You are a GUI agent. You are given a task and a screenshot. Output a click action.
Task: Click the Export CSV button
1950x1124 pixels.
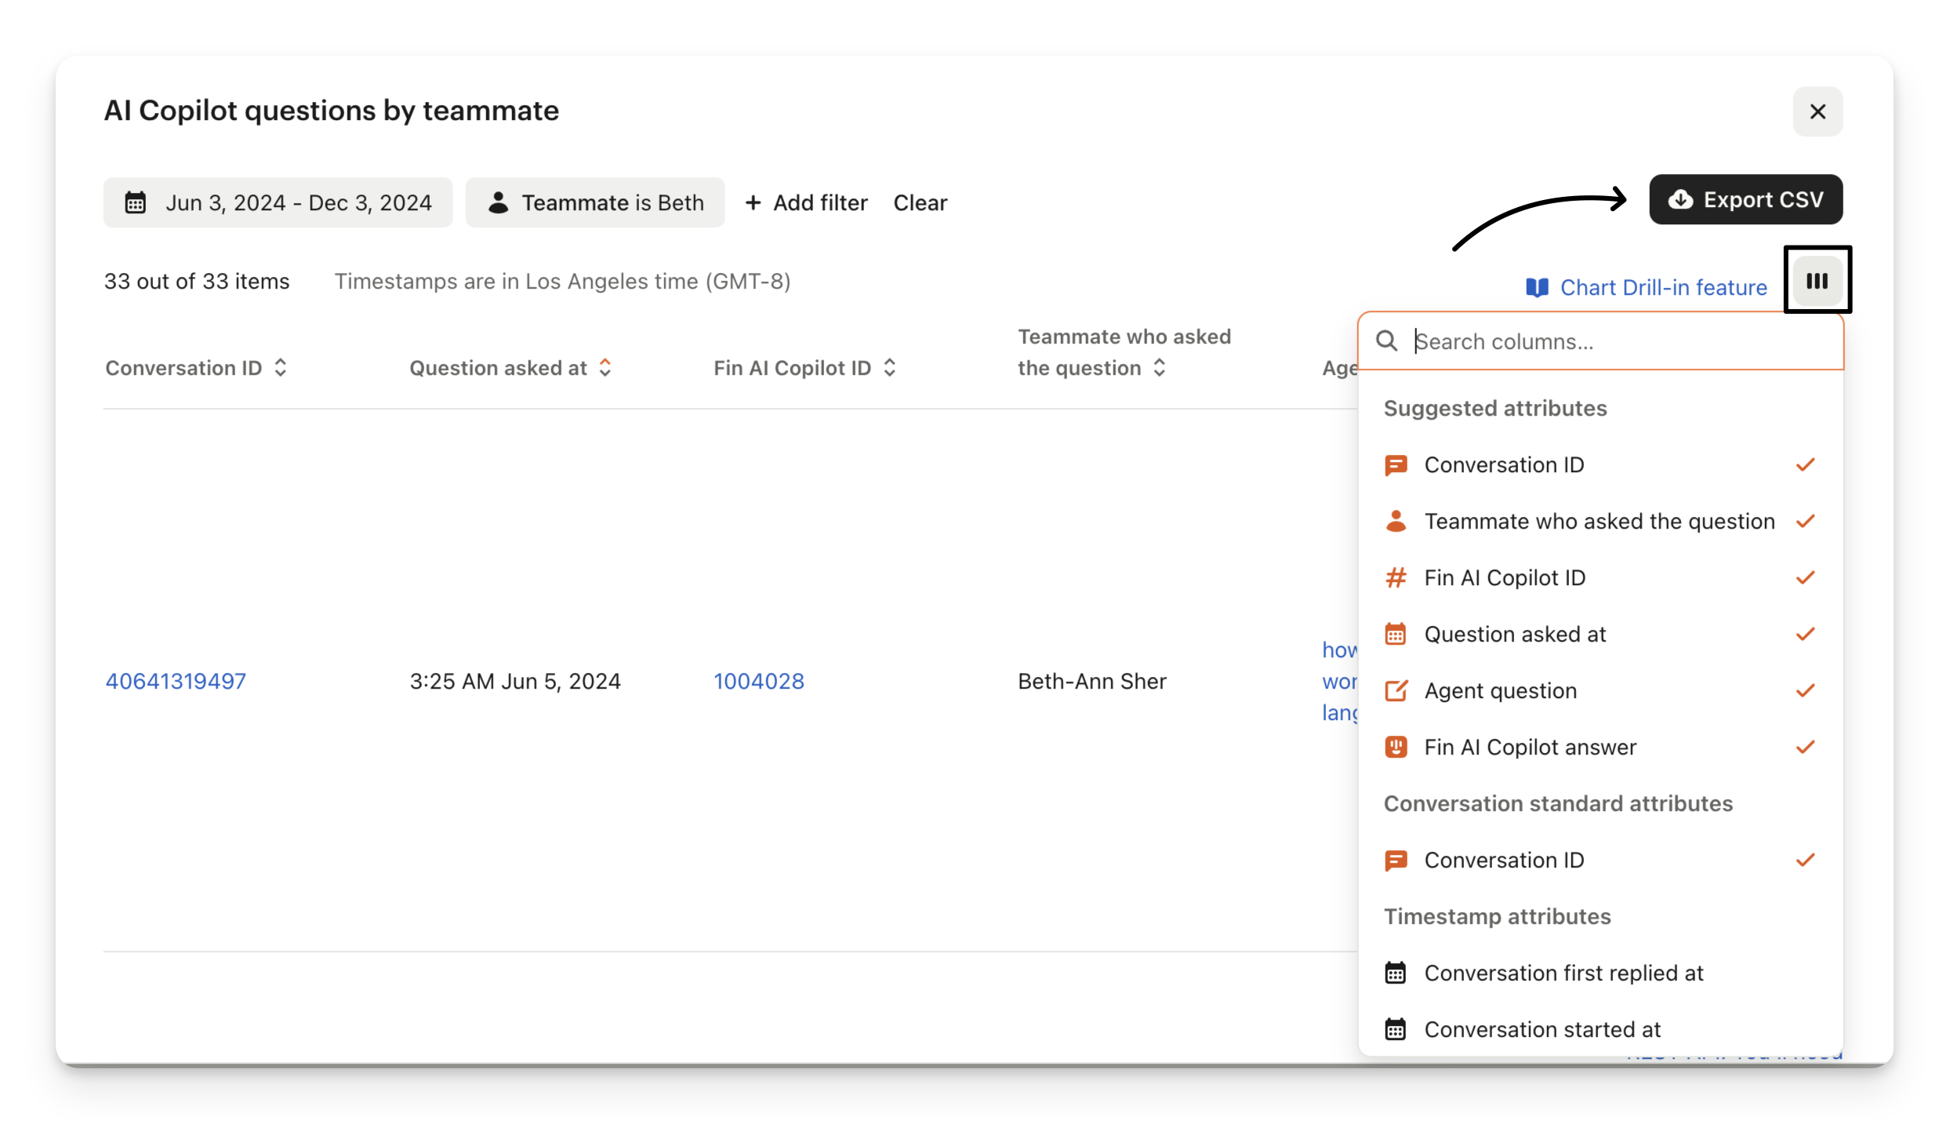coord(1745,199)
